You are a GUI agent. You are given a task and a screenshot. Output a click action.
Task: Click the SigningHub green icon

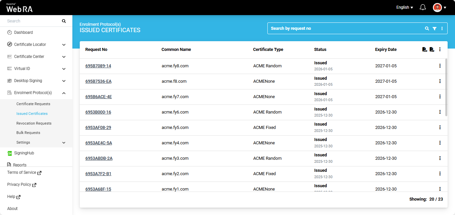tap(9, 153)
